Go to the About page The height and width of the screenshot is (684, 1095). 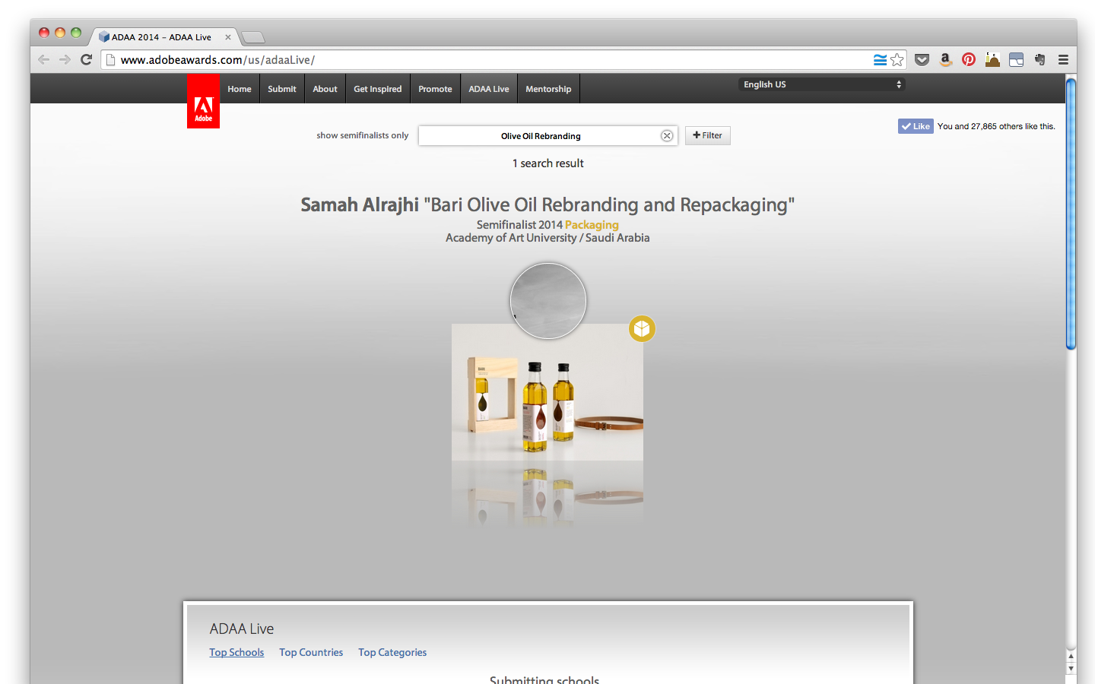pos(325,89)
